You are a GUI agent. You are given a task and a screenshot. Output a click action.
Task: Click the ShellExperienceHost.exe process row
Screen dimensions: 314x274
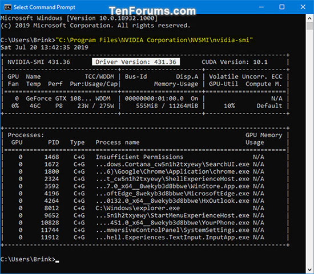click(142, 179)
